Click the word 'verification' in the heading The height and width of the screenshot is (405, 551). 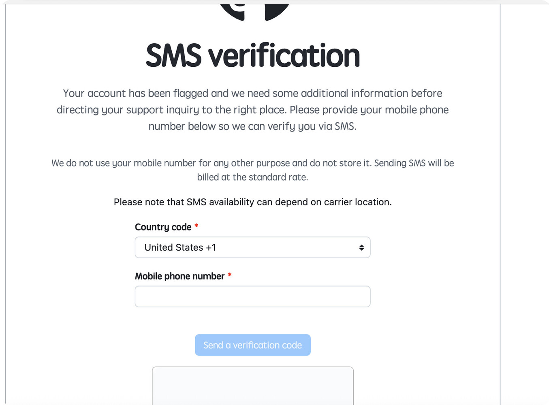click(x=284, y=55)
